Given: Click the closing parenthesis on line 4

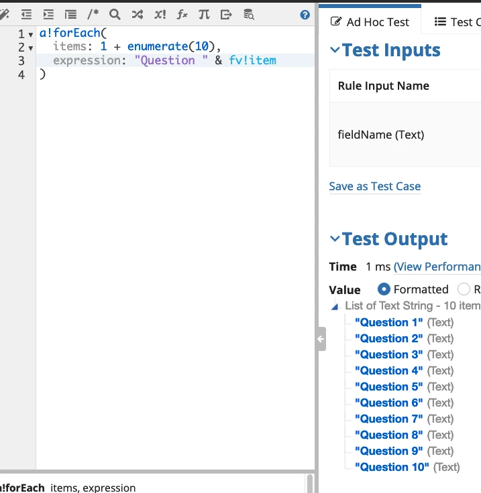Looking at the screenshot, I should pos(42,74).
